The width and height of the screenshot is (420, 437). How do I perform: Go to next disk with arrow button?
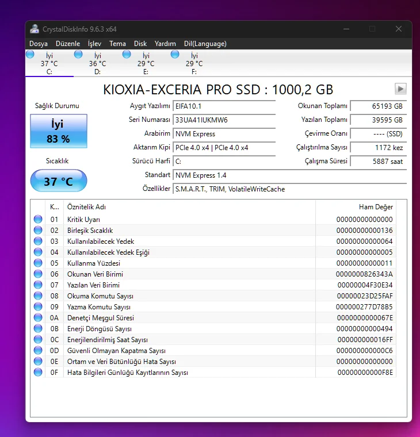[x=400, y=89]
